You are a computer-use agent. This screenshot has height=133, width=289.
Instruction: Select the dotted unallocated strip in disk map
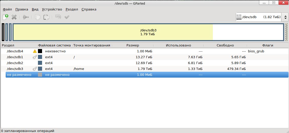tap(286, 32)
